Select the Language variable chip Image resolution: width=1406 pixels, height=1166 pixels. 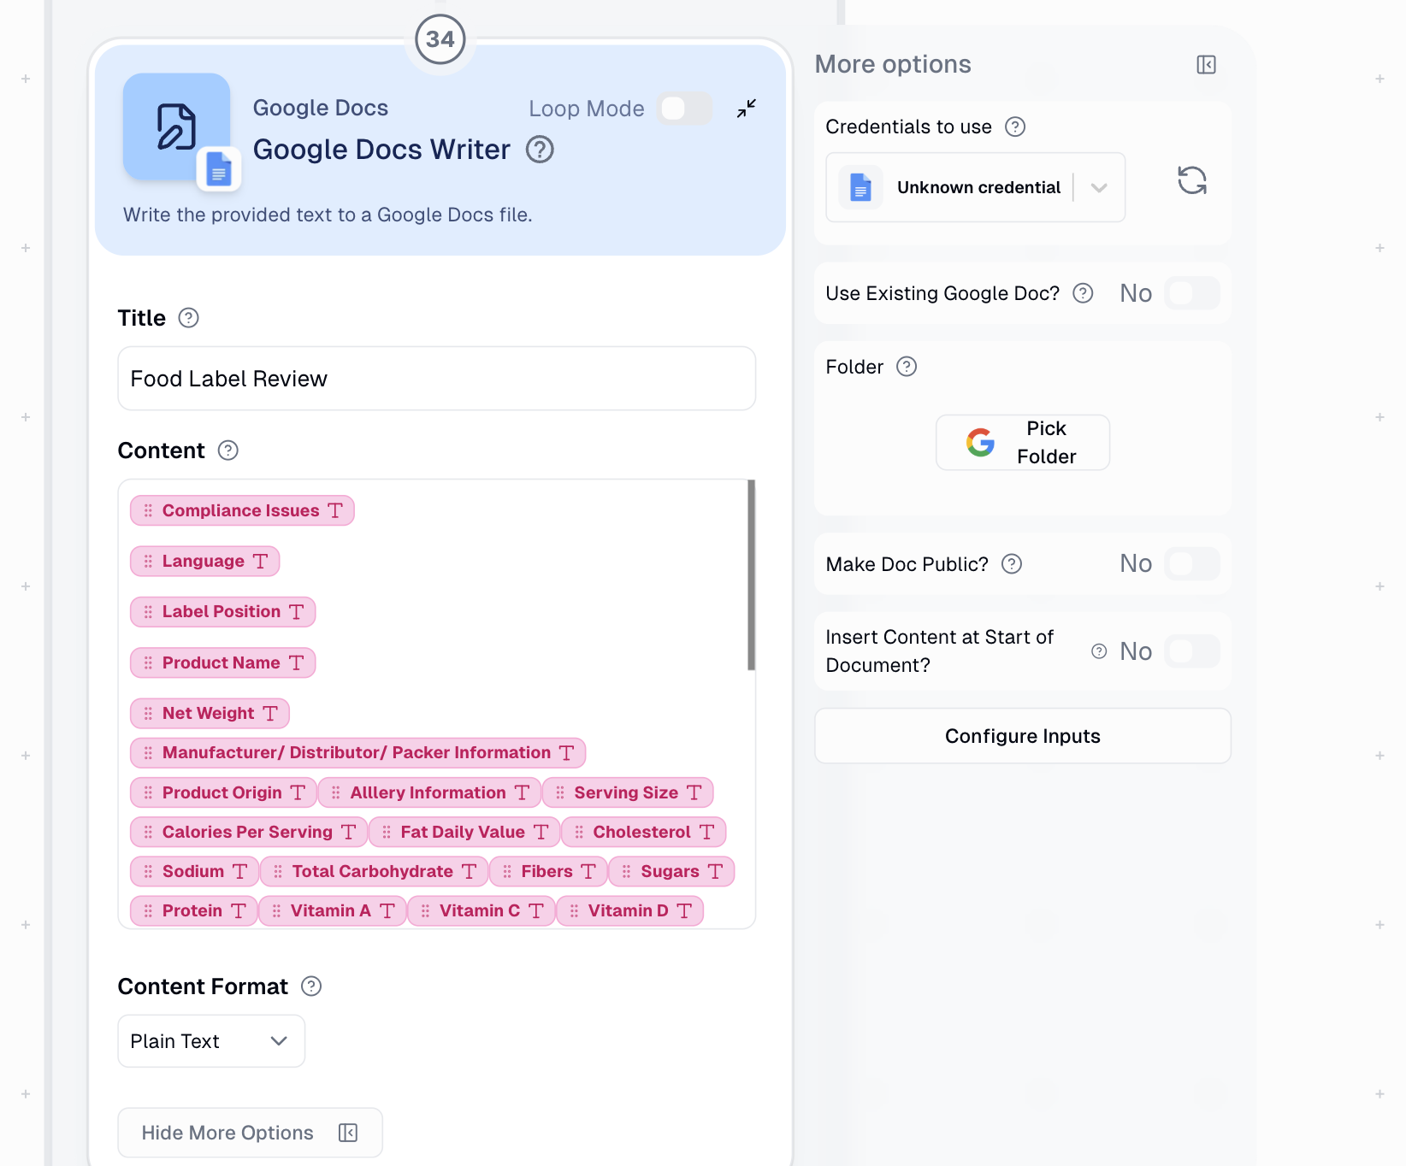pos(205,561)
